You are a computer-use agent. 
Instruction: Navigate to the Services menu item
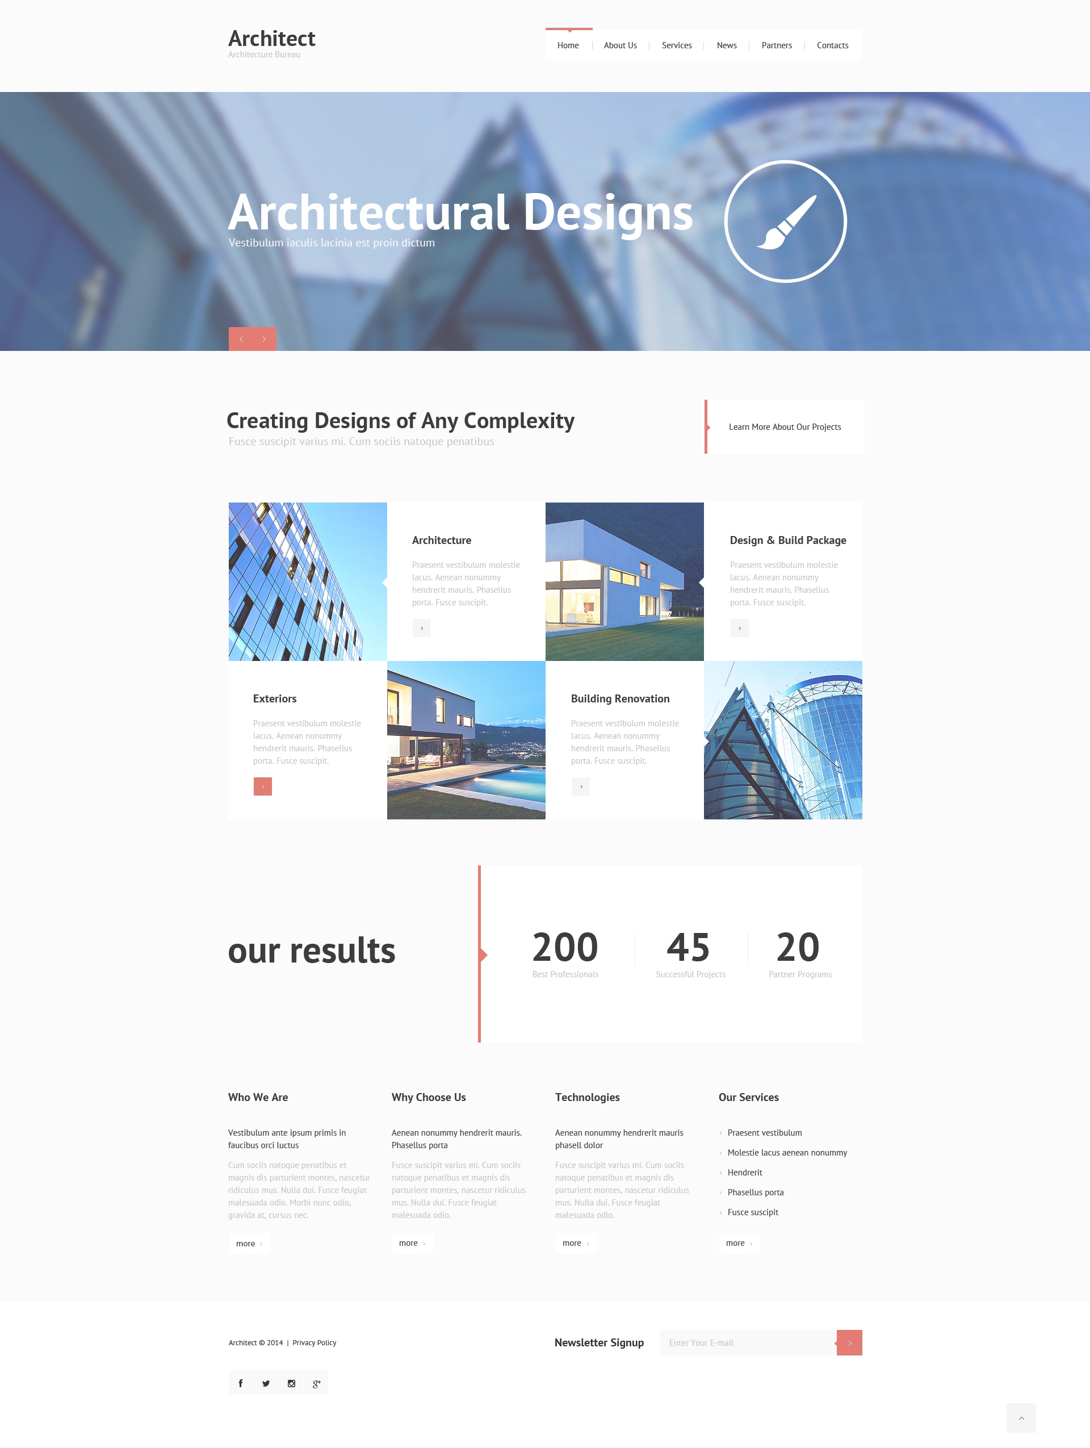click(x=676, y=45)
